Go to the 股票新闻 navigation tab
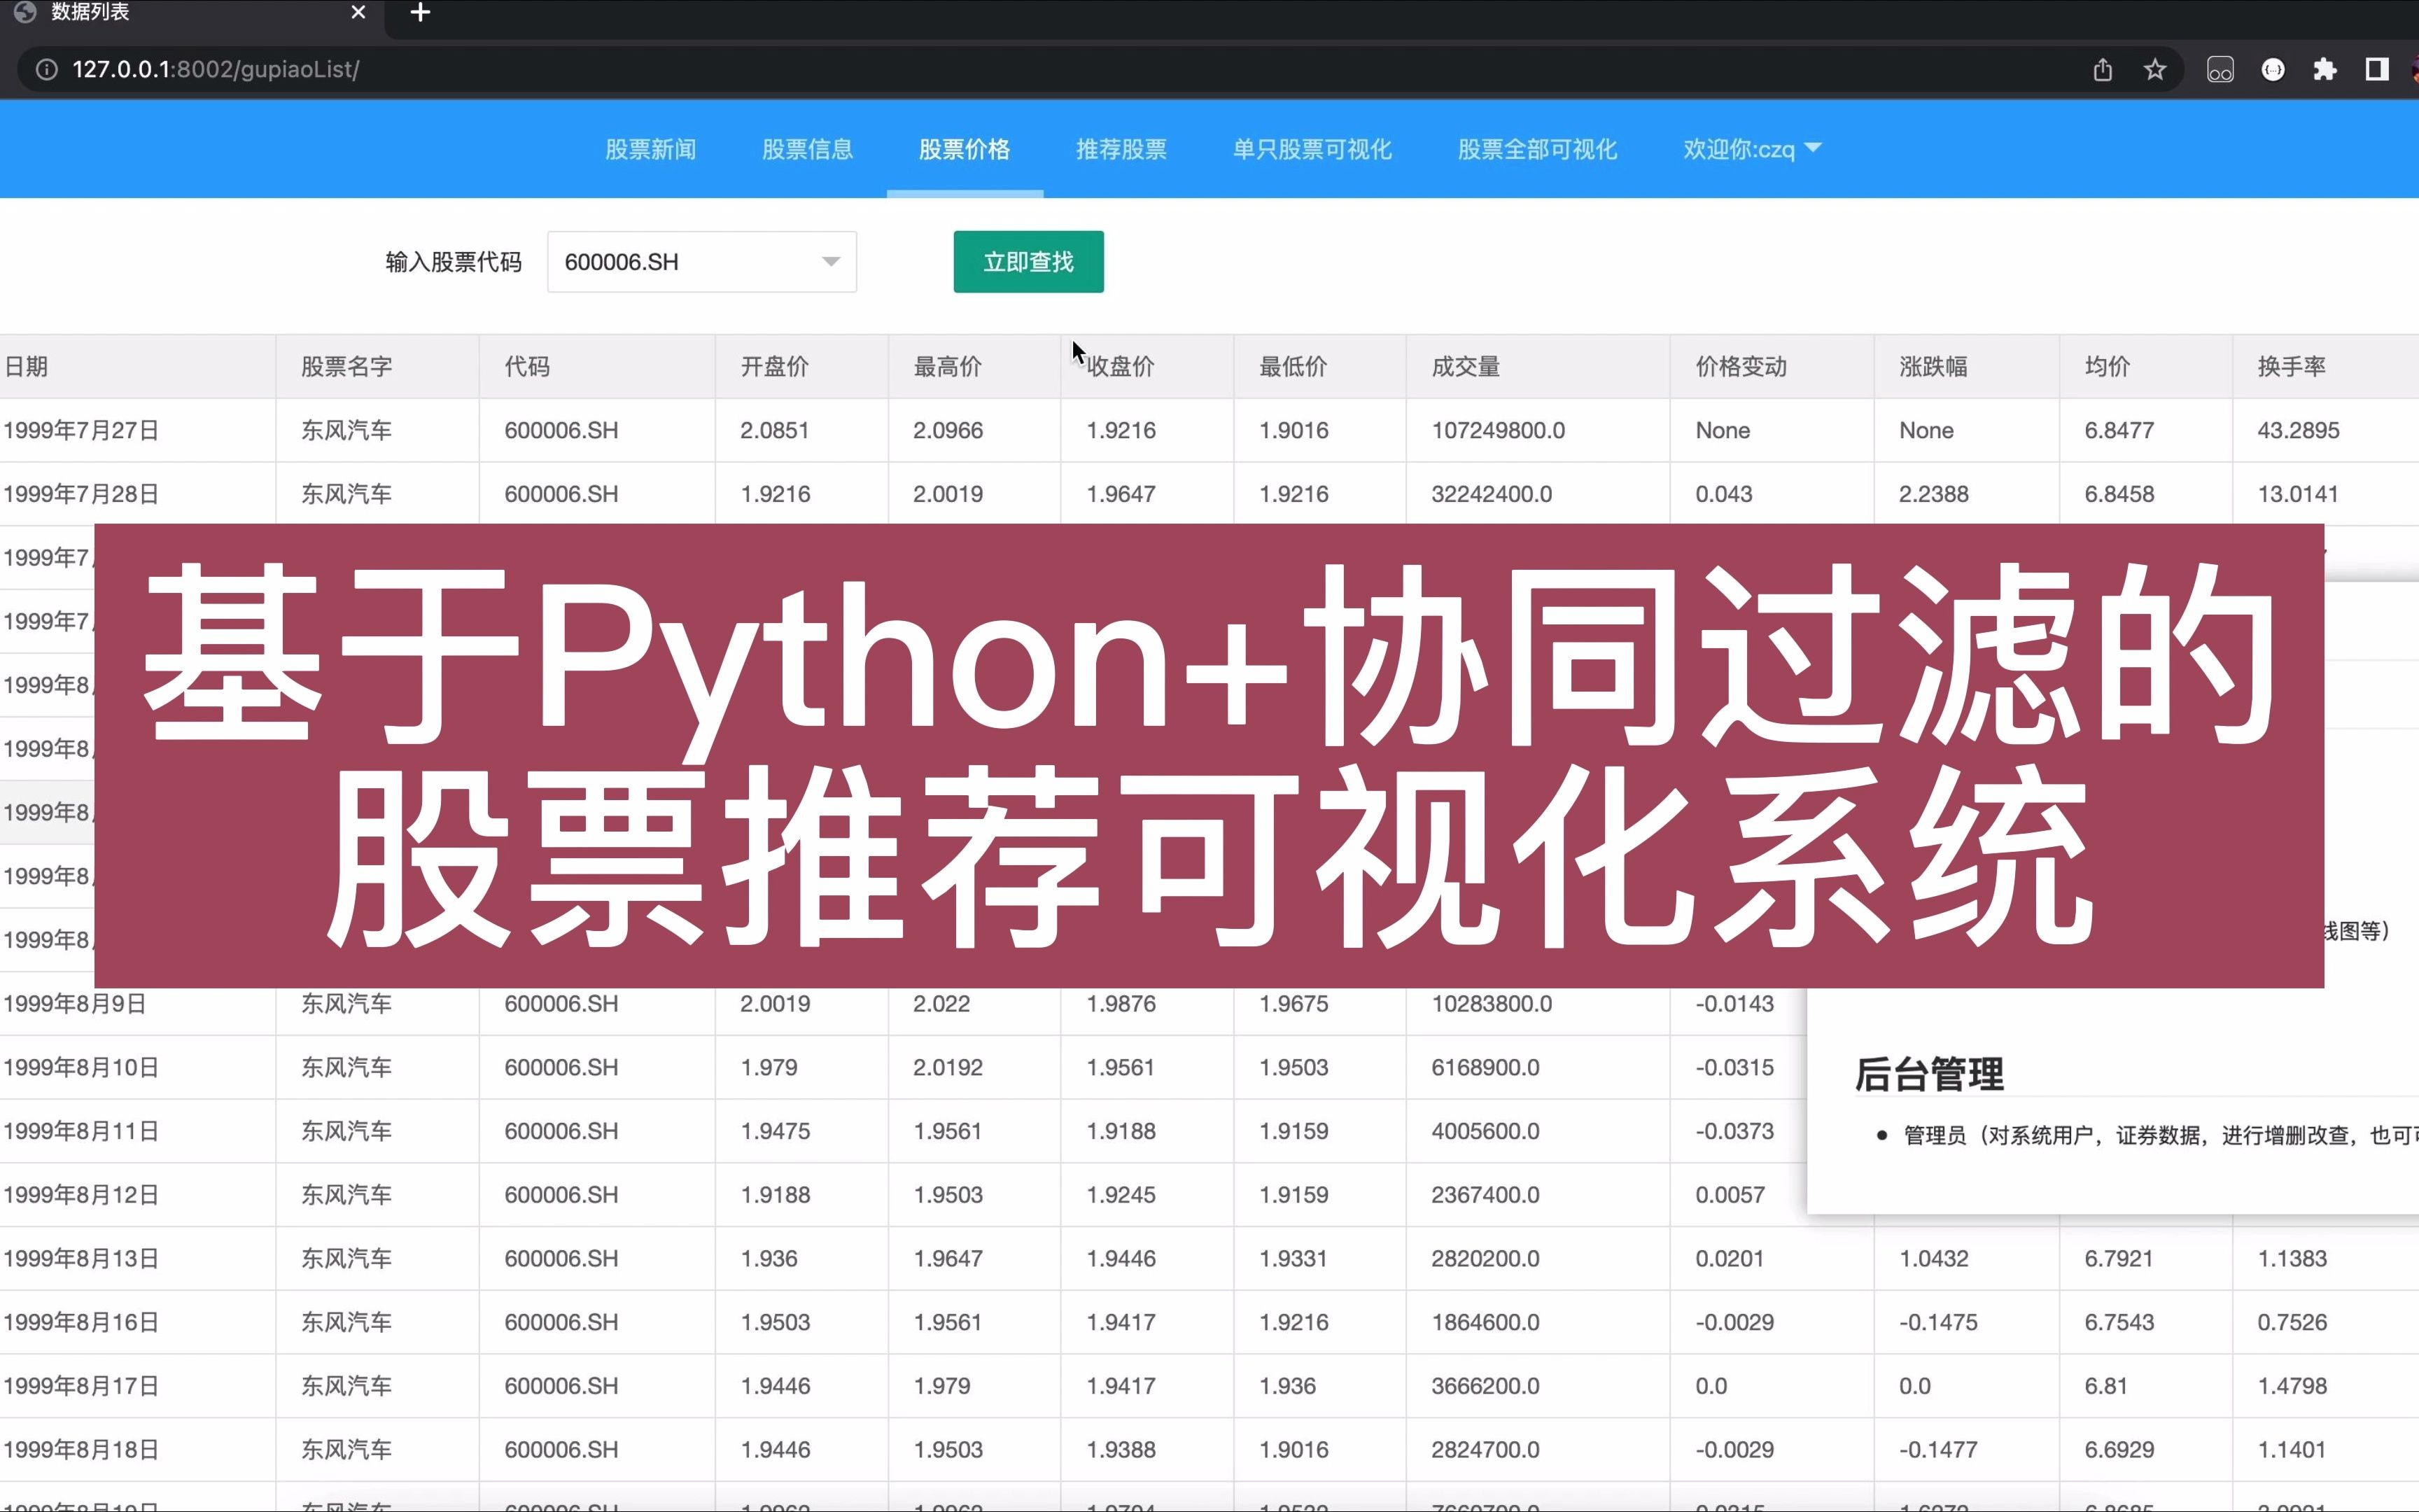The image size is (2419, 1512). point(651,149)
